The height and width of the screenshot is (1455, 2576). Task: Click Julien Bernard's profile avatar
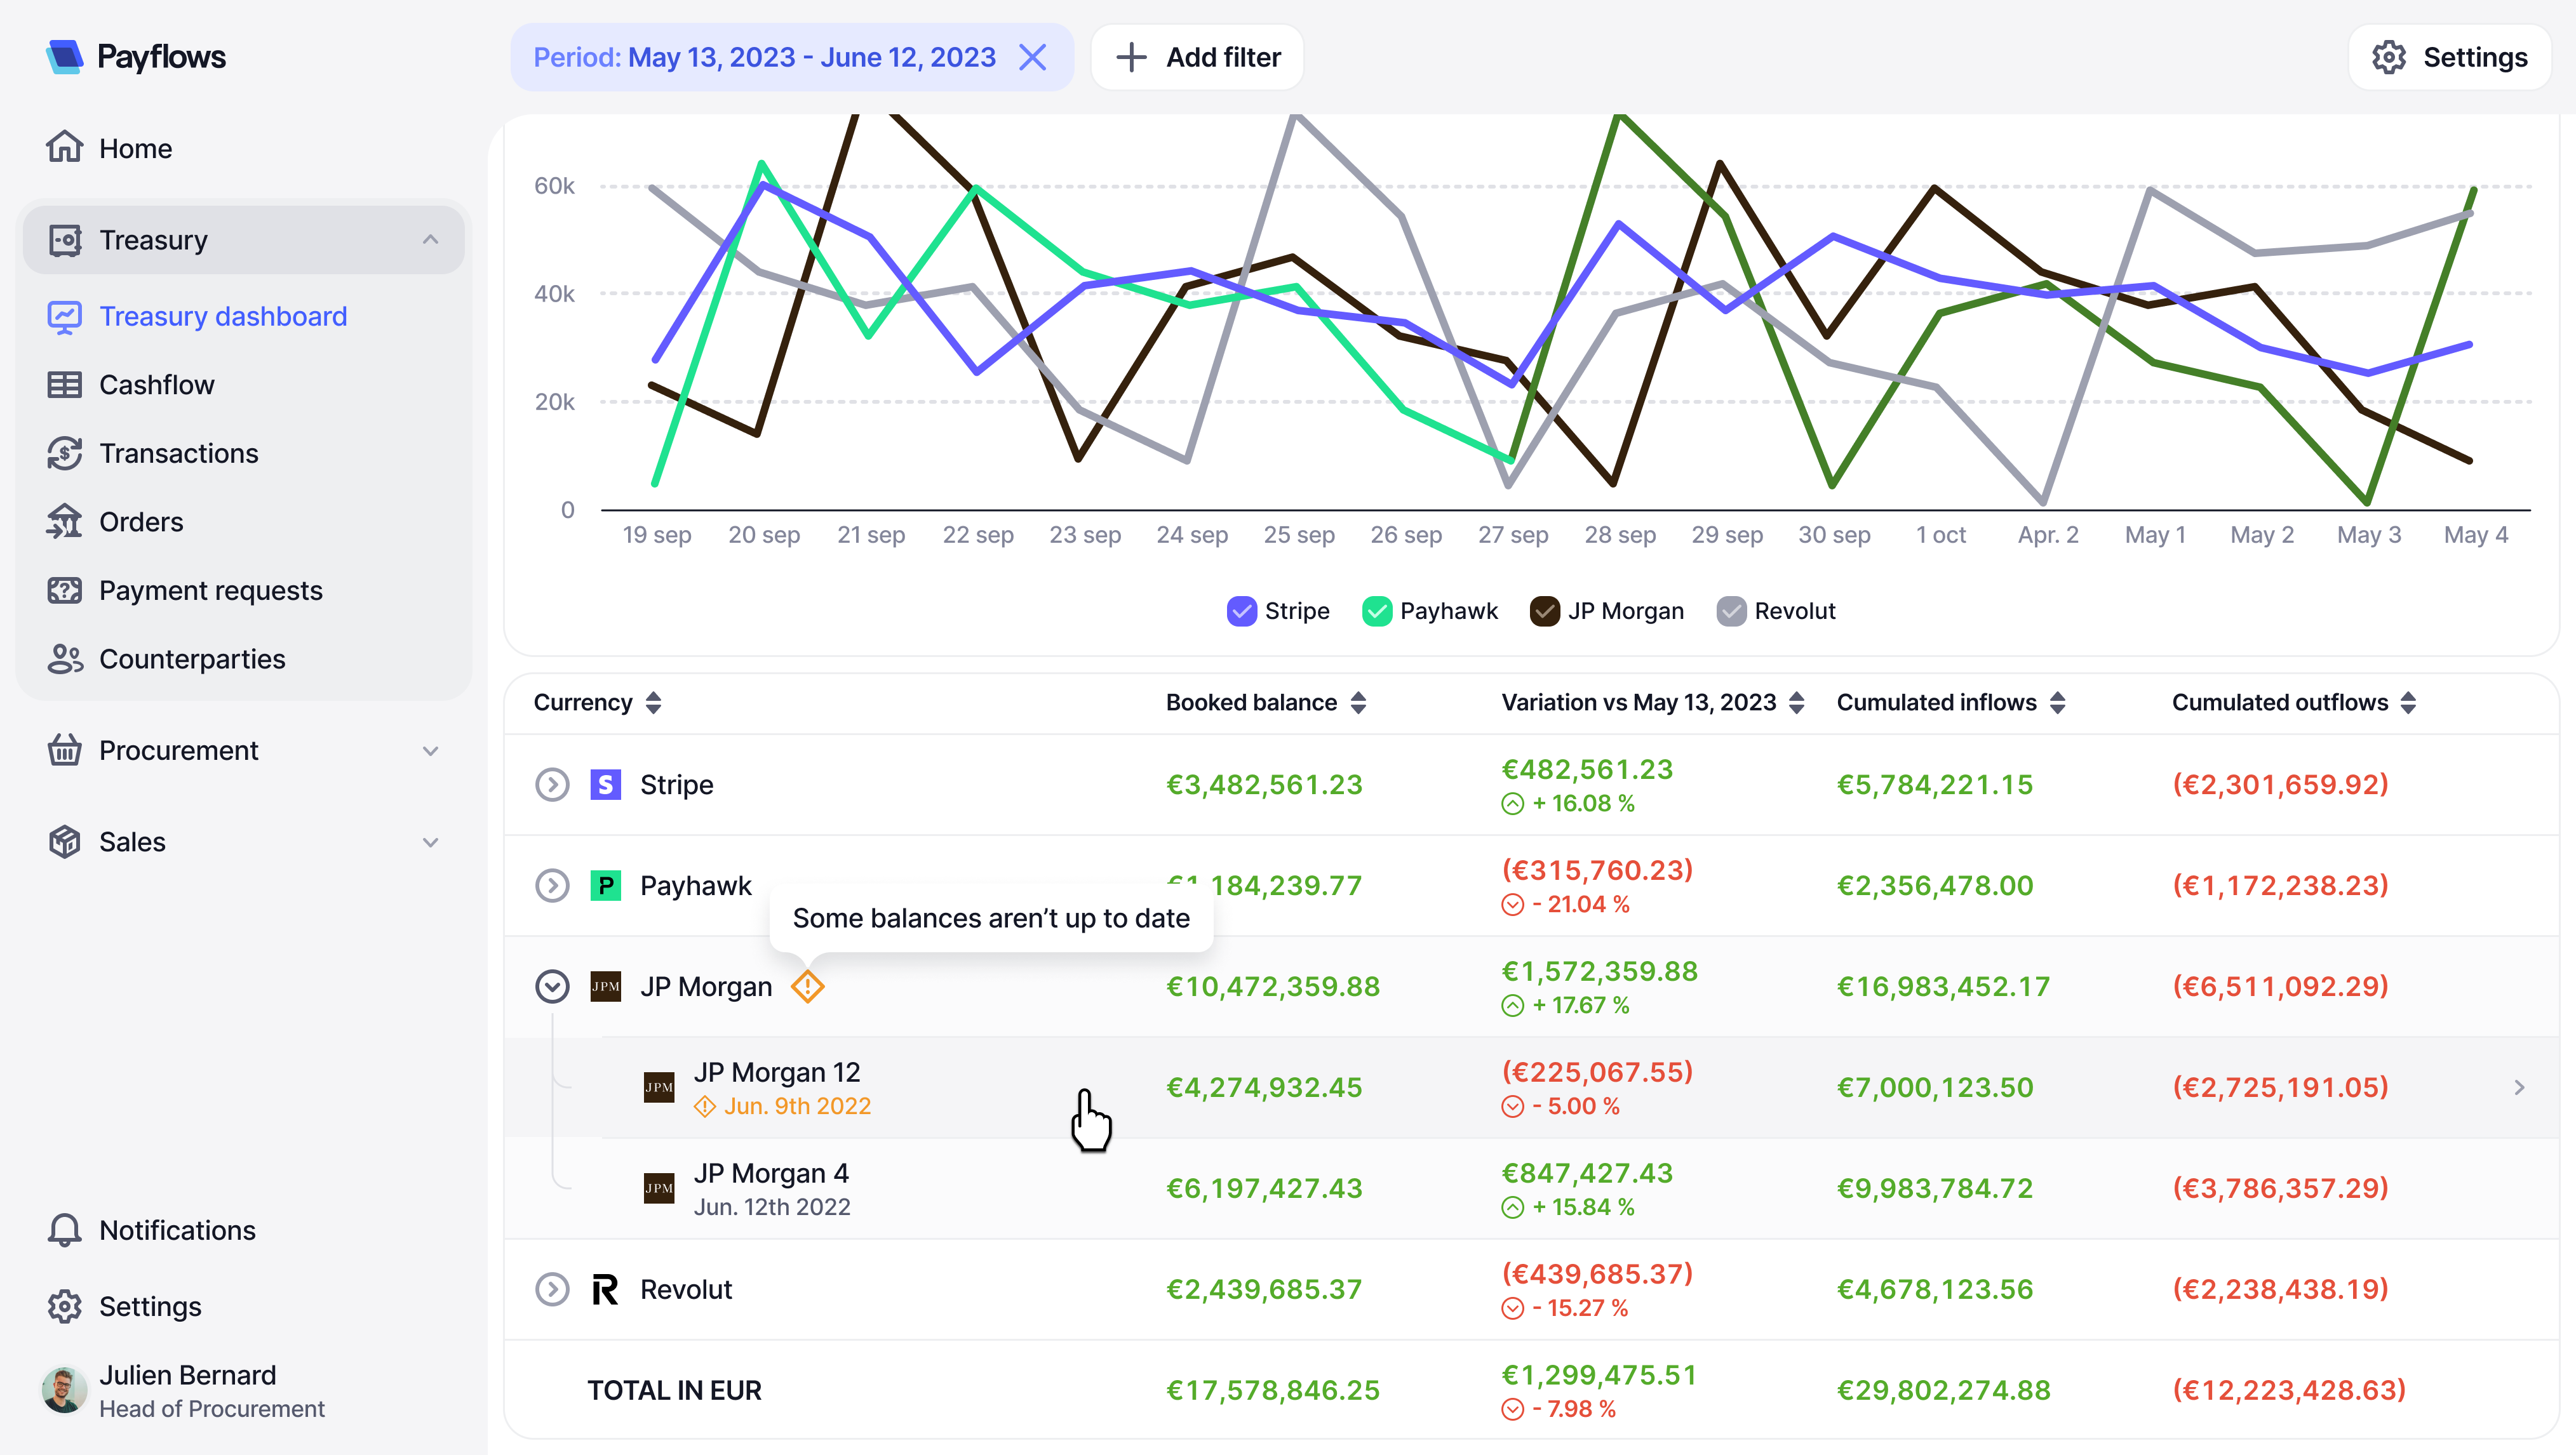point(64,1390)
